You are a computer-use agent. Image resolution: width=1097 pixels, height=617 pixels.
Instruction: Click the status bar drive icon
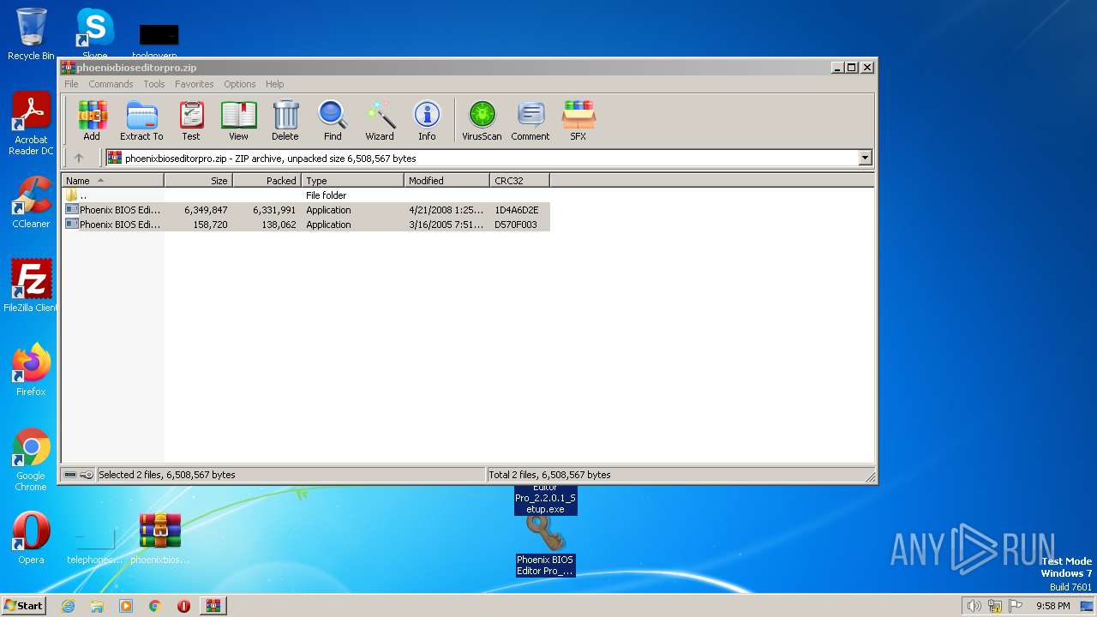click(70, 475)
